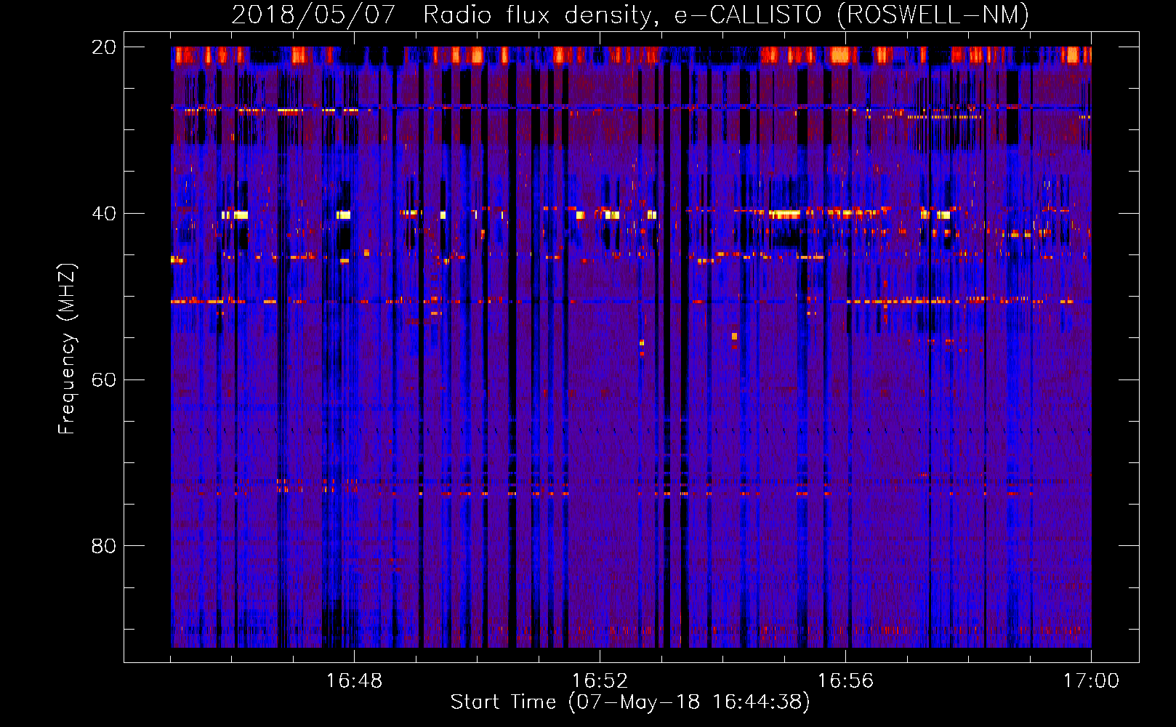The width and height of the screenshot is (1176, 727).
Task: Click the 16:52 time tick label
Action: (600, 681)
